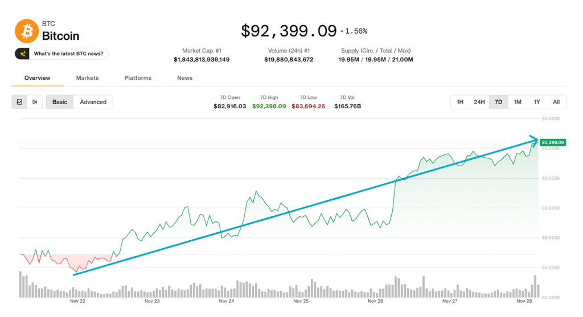Open the Markets tab
This screenshot has height=317, width=583.
[x=87, y=78]
